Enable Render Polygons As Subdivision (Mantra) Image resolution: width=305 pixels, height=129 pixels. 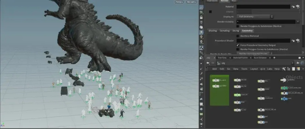pyautogui.click(x=238, y=26)
